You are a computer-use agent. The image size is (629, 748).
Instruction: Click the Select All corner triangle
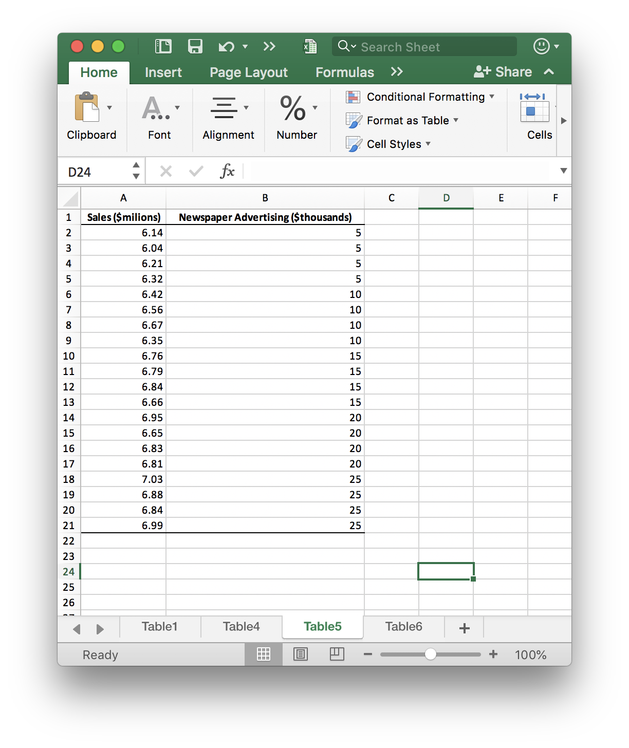[69, 198]
